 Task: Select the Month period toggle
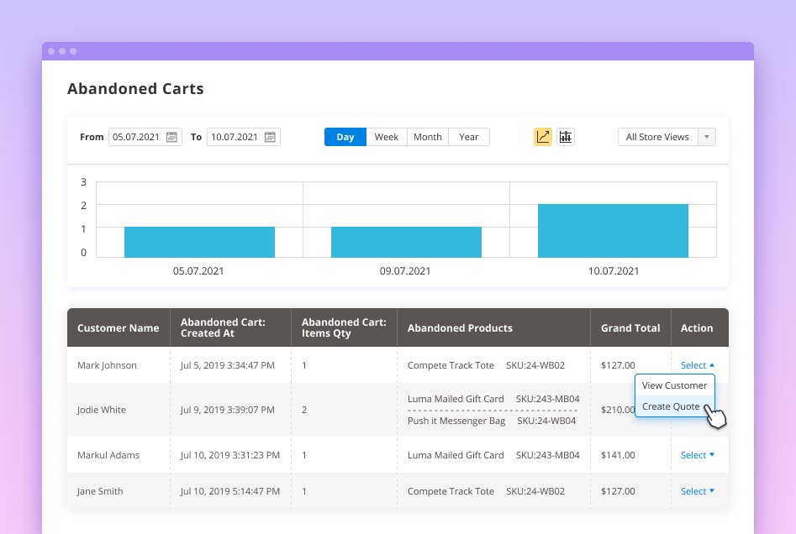pos(428,137)
